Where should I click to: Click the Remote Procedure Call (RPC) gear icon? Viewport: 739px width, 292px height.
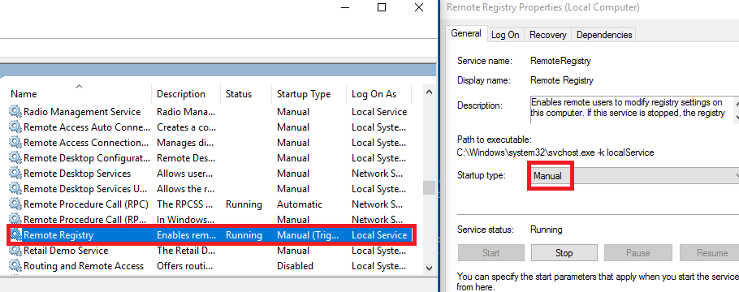click(15, 204)
